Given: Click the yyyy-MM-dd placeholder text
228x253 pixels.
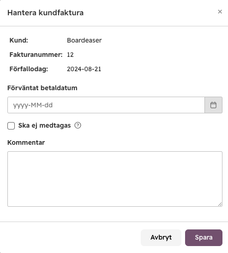Looking at the screenshot, I should [33, 105].
